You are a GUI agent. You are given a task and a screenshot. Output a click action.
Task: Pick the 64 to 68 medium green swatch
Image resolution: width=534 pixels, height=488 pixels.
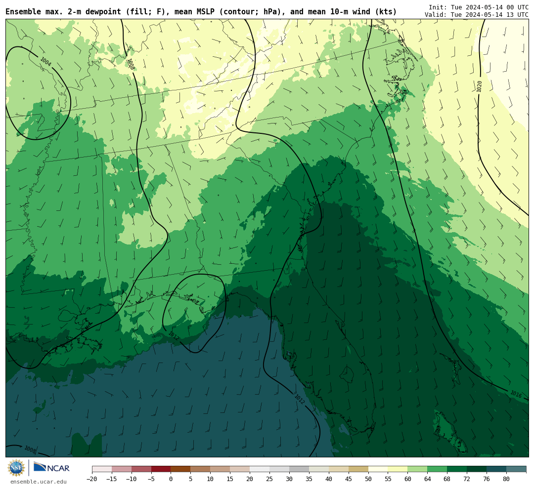(438, 469)
